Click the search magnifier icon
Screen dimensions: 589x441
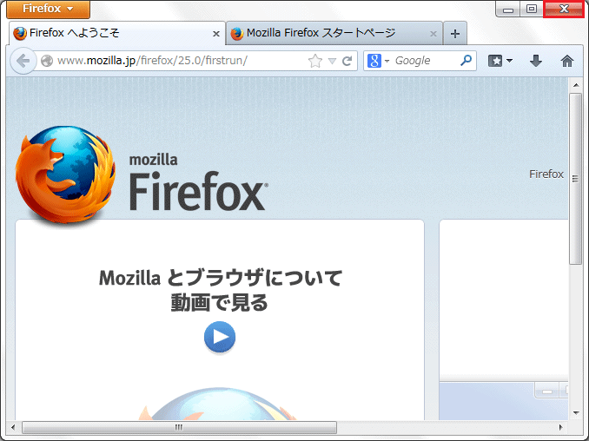(467, 61)
